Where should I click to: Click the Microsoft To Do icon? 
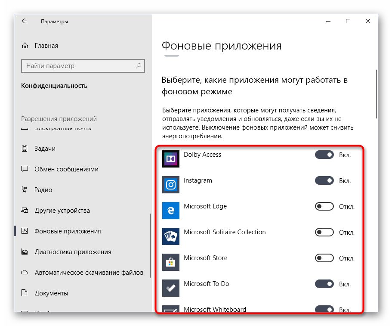coord(170,288)
